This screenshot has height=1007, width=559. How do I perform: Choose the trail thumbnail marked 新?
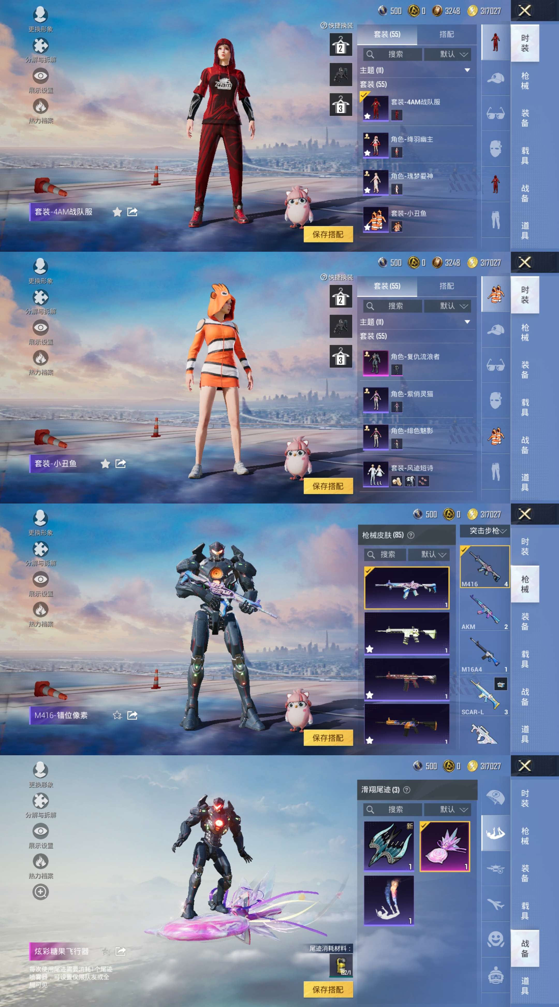tap(389, 846)
